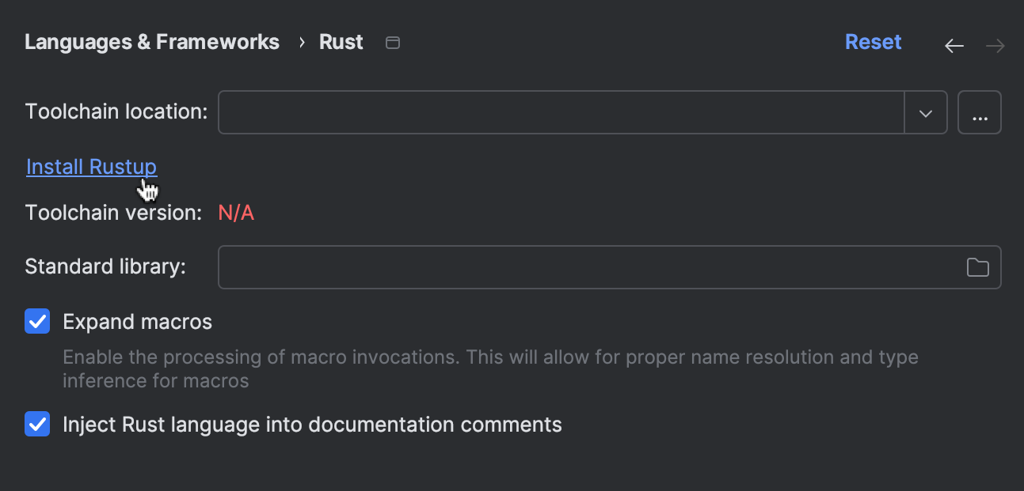Collapse the toolchain version dropdown chevron
This screenshot has width=1024, height=491.
(925, 112)
